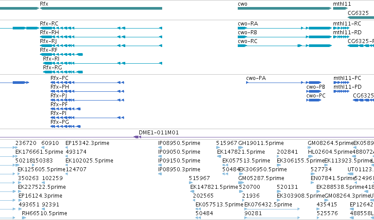This screenshot has height=220, width=374.
Task: Select EK227522.5prime EST
Action: pyautogui.click(x=42, y=187)
